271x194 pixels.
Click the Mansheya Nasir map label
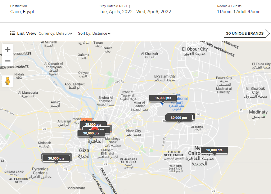112,142
